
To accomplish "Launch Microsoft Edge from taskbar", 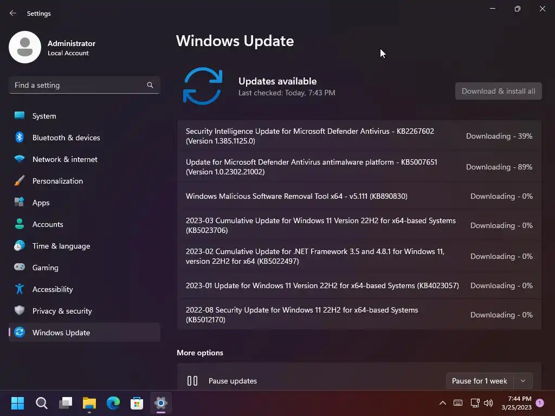I will point(113,403).
